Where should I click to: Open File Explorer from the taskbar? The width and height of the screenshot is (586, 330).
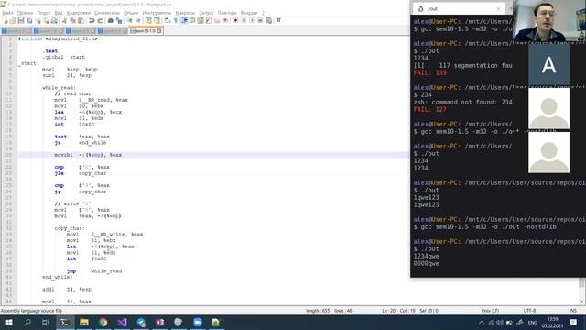point(84,322)
